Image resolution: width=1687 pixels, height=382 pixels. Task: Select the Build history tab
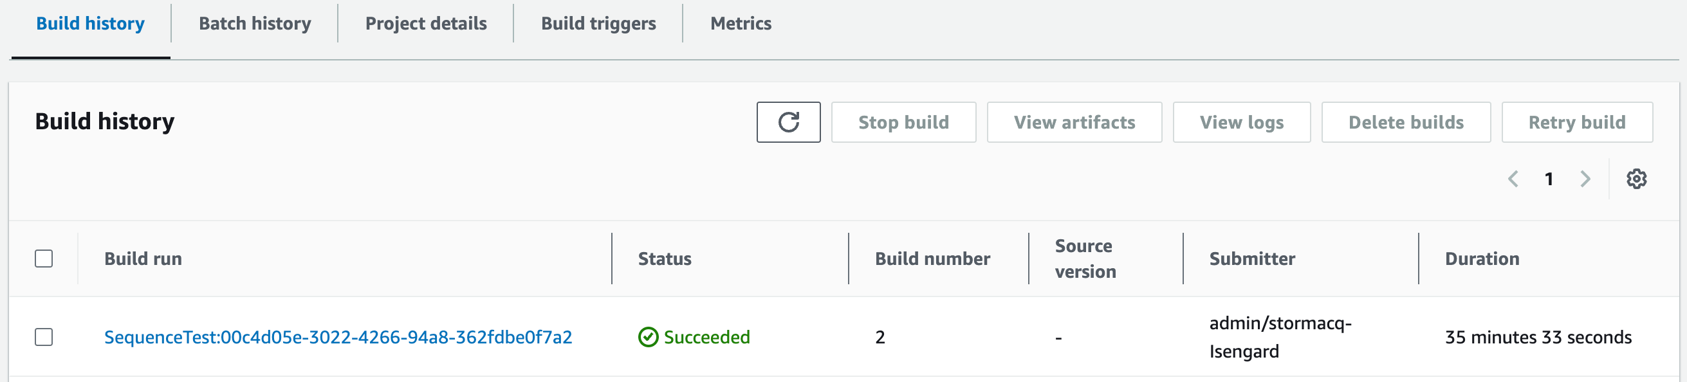pos(90,24)
